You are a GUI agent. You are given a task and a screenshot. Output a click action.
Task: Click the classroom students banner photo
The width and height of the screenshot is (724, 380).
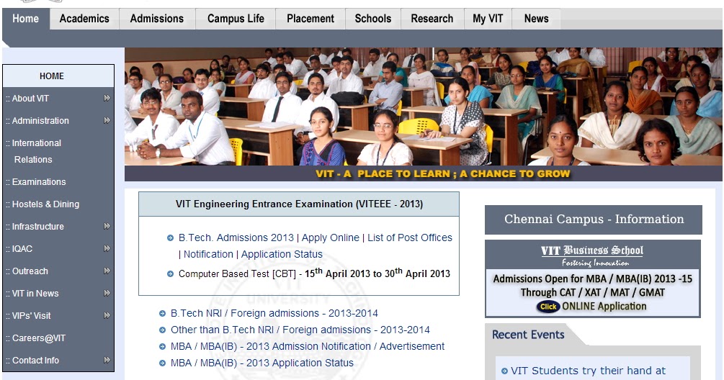pyautogui.click(x=424, y=107)
